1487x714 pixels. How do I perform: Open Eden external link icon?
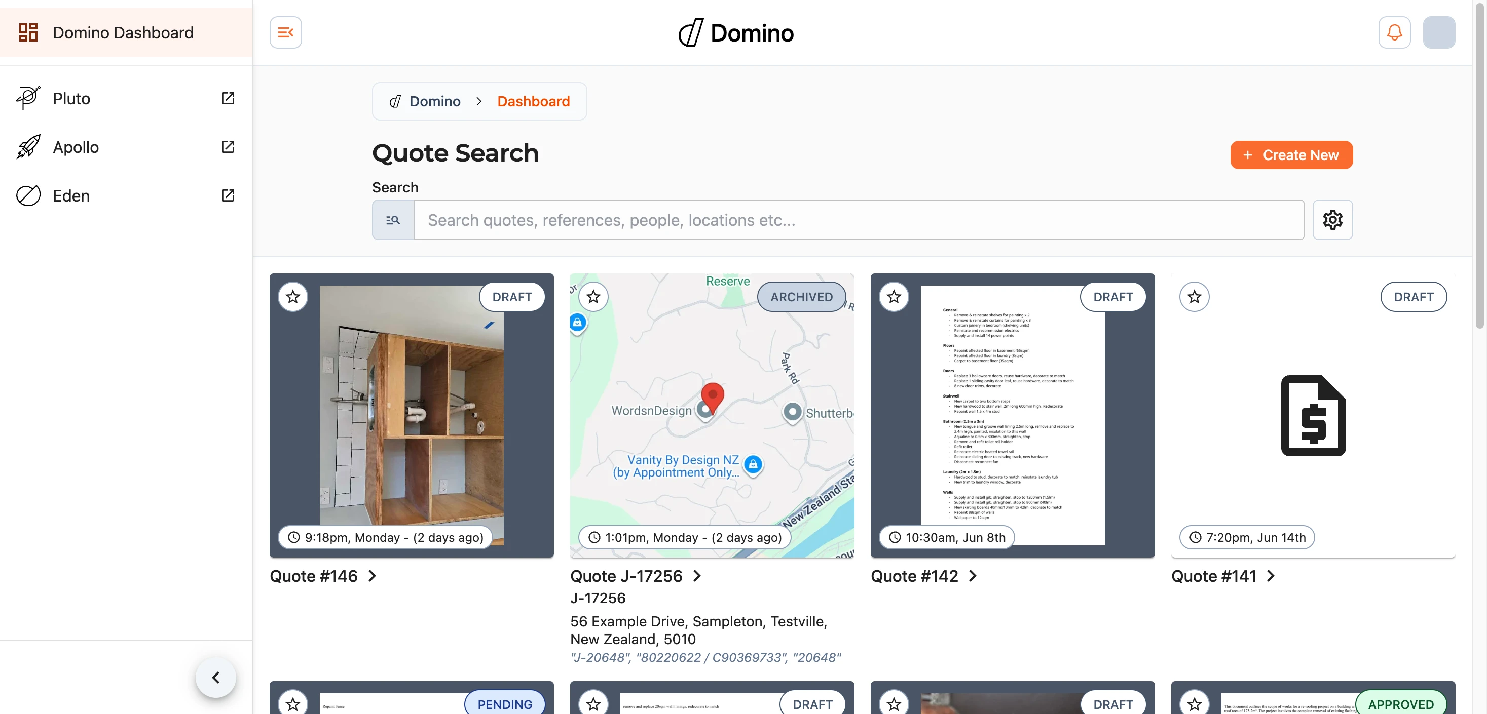228,195
